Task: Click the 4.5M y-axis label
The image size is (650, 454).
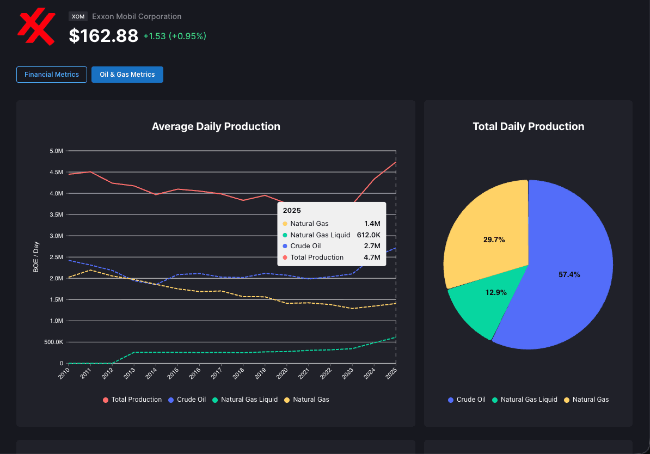Action: (57, 172)
